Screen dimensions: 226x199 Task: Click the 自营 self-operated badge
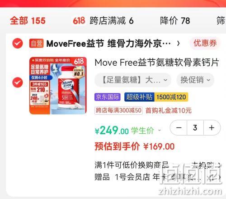[37, 44]
